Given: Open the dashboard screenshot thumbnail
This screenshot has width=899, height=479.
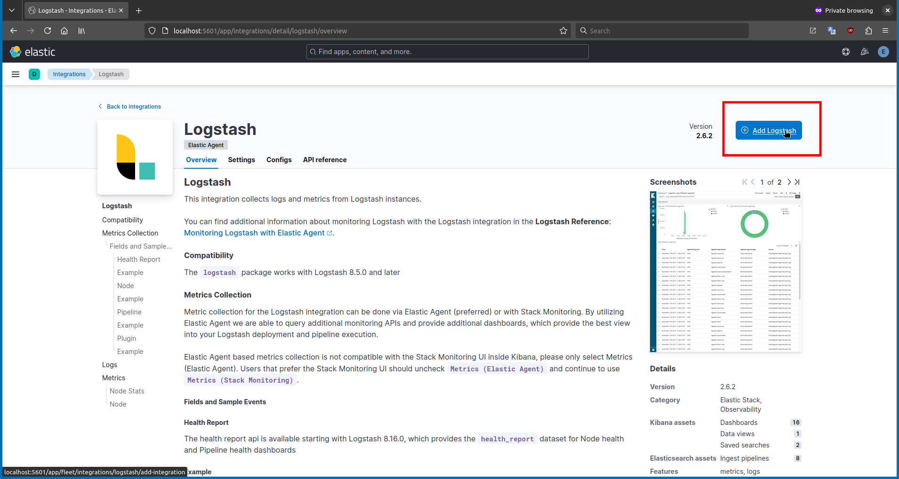Looking at the screenshot, I should (x=726, y=272).
